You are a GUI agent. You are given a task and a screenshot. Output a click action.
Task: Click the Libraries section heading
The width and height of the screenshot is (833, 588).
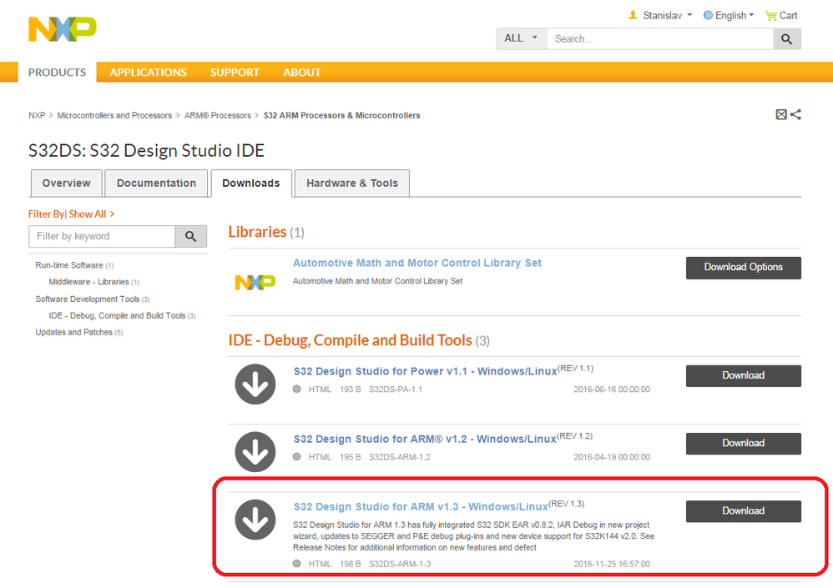(x=258, y=232)
